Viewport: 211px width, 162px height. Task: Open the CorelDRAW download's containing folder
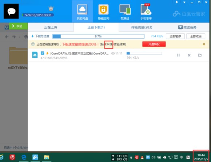point(200,55)
